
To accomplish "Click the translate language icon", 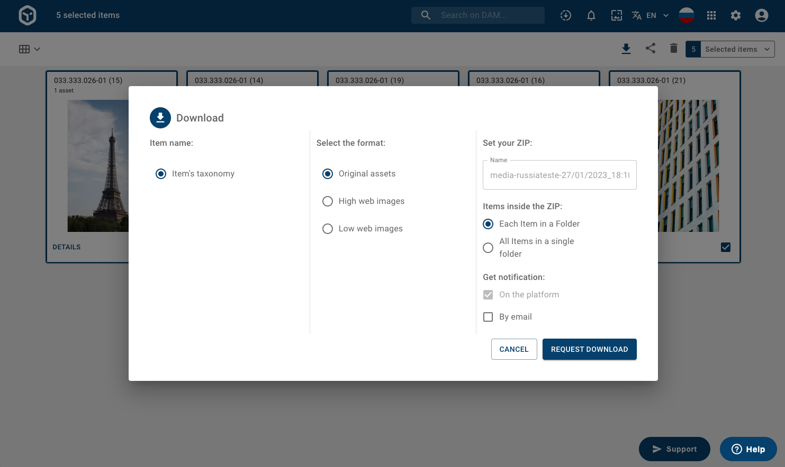I will [x=637, y=15].
